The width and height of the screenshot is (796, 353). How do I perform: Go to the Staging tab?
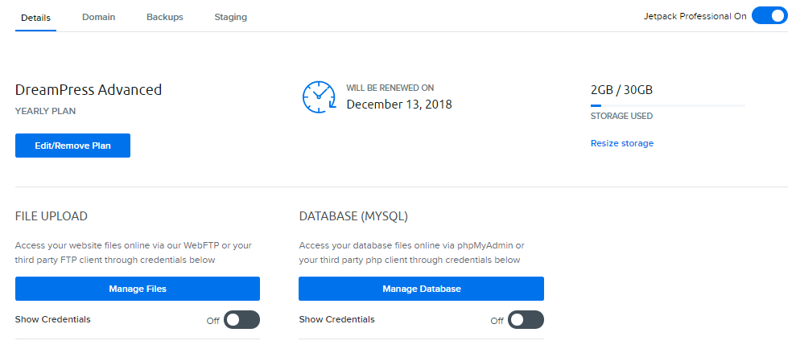tap(230, 17)
